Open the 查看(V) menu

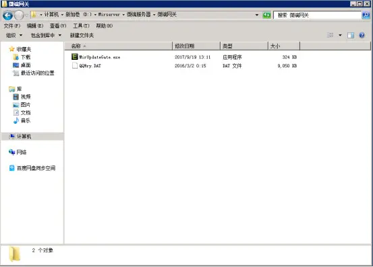[58, 26]
